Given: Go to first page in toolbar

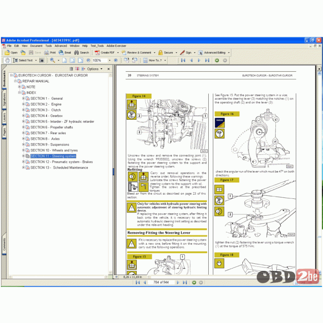Looking at the screenshot, I should tap(183, 60).
